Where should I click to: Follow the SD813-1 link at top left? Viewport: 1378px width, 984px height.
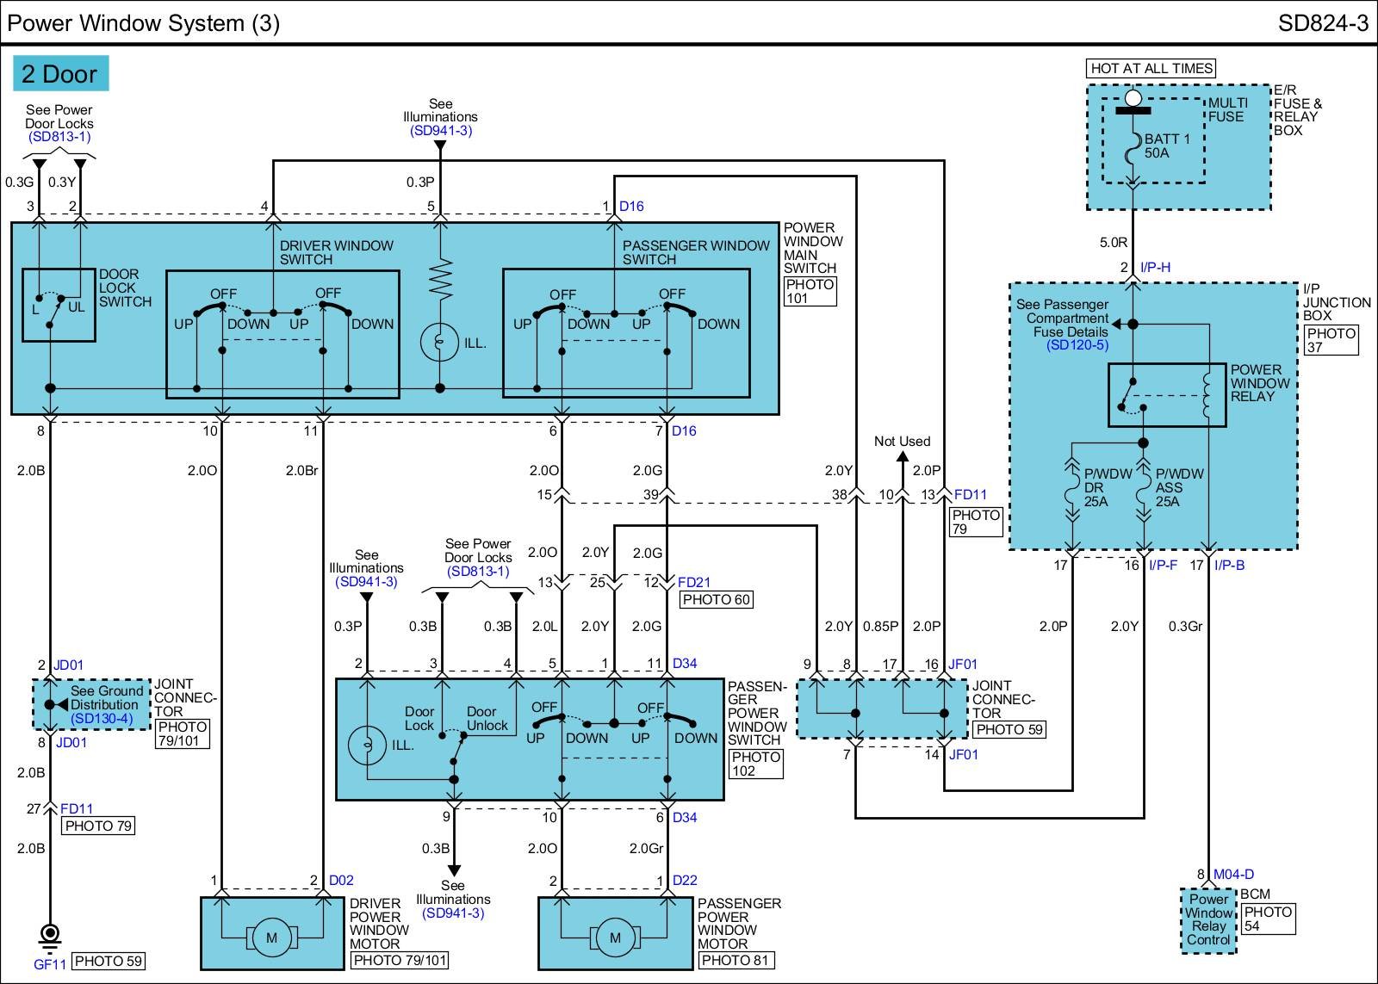(59, 136)
